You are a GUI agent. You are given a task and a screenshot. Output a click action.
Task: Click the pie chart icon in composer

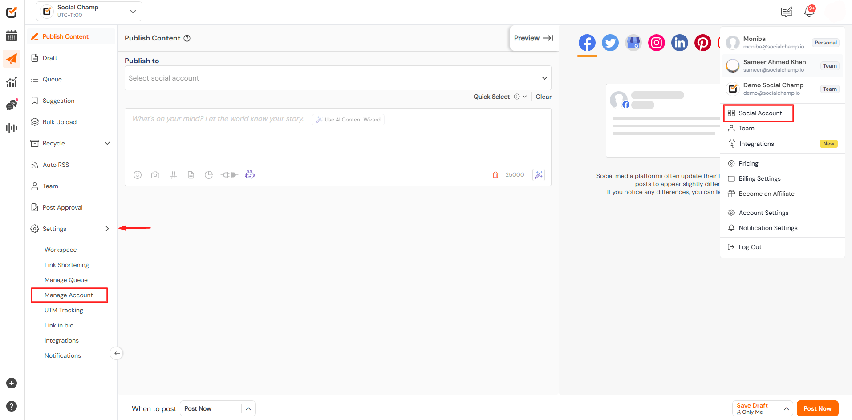[x=209, y=175]
